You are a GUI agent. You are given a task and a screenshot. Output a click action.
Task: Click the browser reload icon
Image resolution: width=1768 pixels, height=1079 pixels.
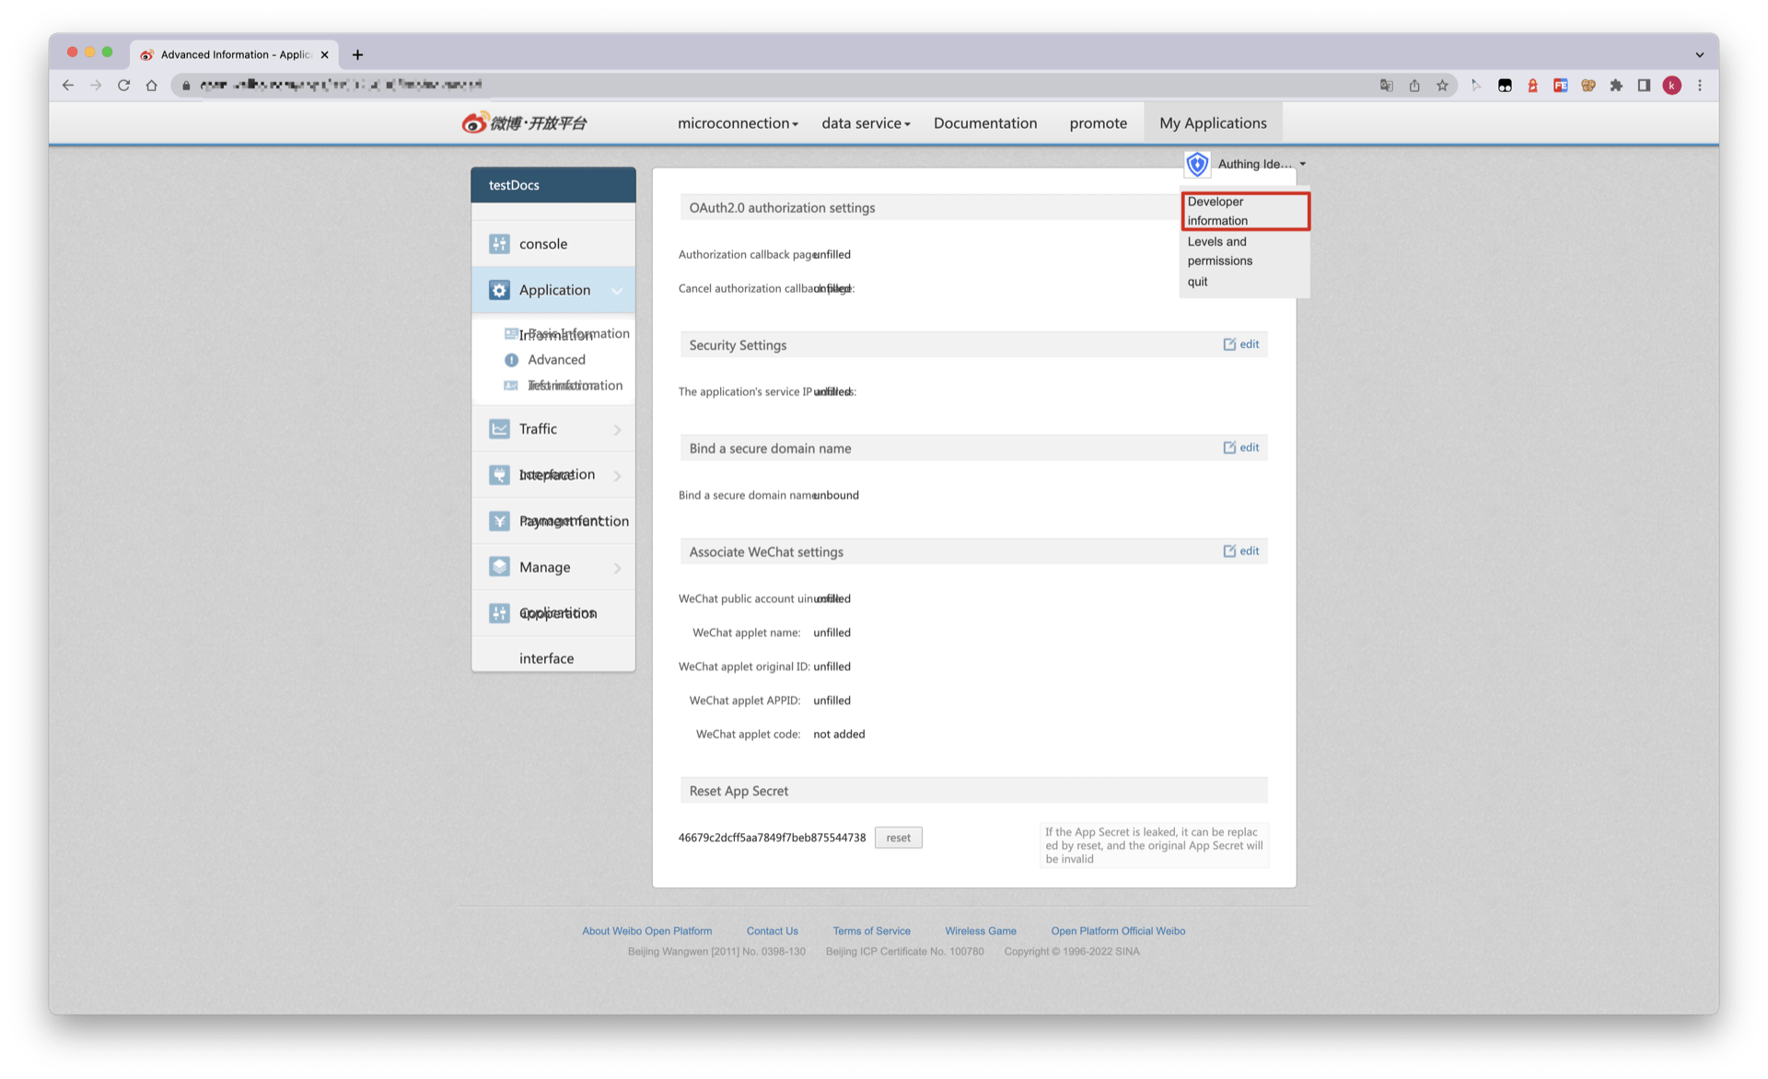click(x=123, y=85)
